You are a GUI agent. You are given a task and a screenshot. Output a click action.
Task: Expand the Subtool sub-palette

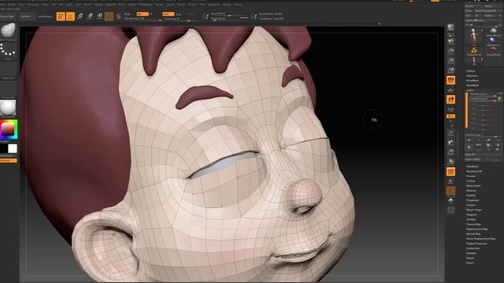(471, 71)
